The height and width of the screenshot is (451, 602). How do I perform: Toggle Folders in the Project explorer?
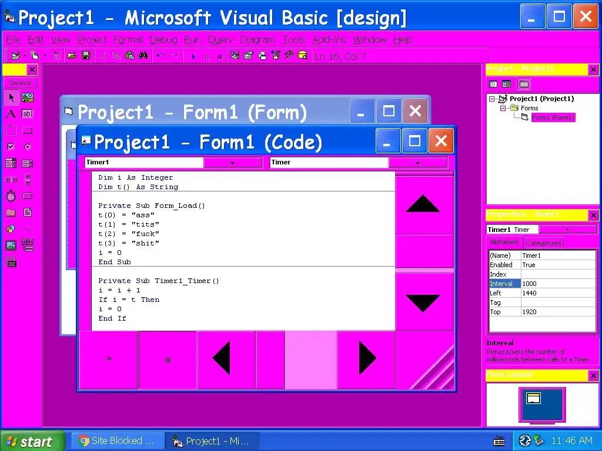point(524,84)
